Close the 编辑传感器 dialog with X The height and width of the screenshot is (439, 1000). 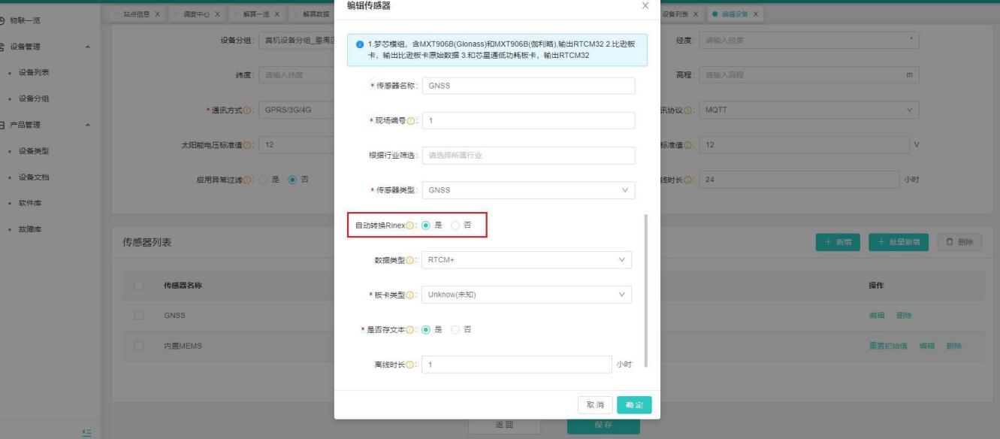[645, 6]
